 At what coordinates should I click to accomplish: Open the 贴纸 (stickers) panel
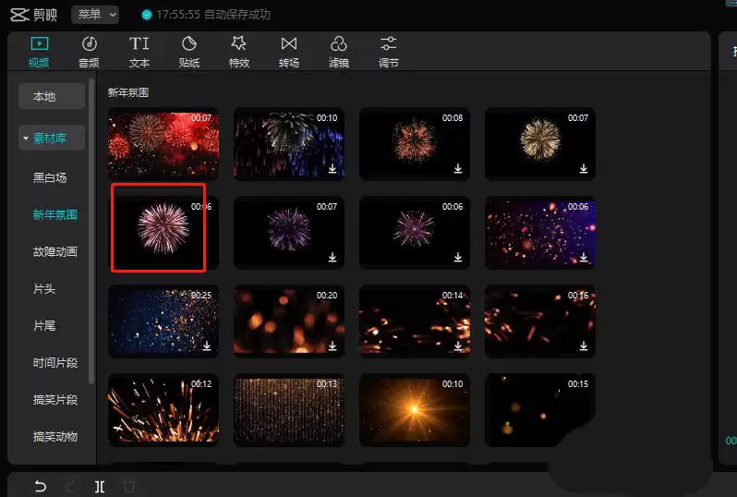coord(188,44)
